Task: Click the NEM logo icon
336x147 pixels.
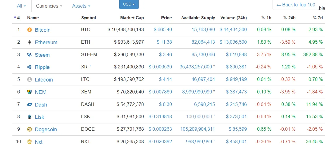Action: click(30, 92)
